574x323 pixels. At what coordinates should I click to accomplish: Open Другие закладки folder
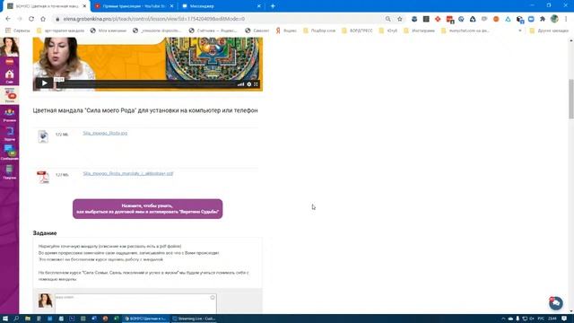point(549,31)
